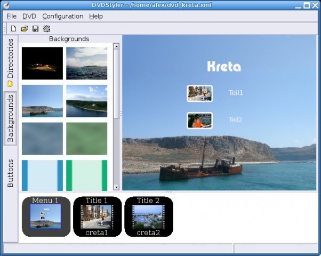Screen dimensions: 321x256
Task: Open the Configuration menu
Action: pos(63,16)
